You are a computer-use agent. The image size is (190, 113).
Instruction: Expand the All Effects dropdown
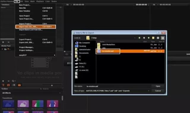pos(60,93)
